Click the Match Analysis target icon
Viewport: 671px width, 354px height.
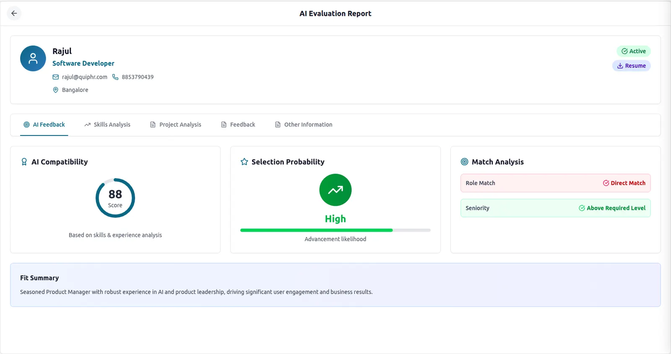click(465, 162)
